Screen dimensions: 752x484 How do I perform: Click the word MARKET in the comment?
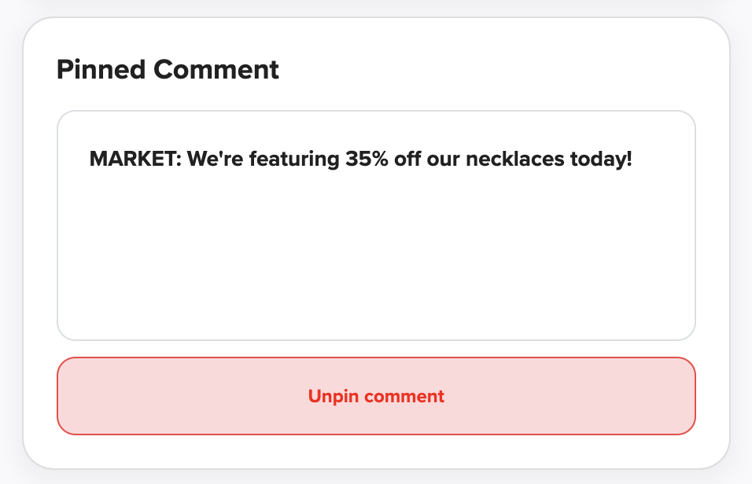[x=135, y=159]
